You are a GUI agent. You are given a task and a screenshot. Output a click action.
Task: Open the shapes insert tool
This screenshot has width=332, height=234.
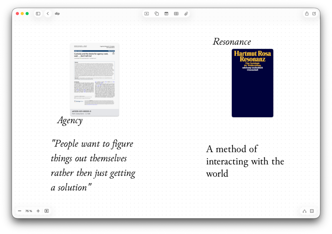(157, 14)
